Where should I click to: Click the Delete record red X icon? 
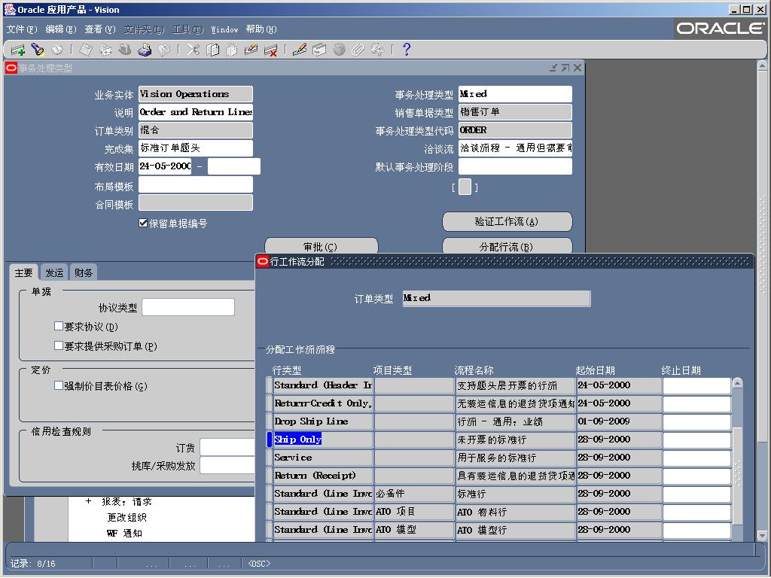270,50
